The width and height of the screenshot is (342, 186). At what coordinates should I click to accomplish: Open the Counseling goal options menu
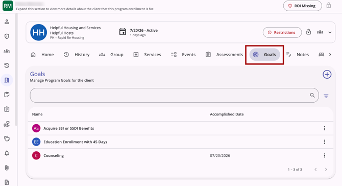pyautogui.click(x=325, y=155)
